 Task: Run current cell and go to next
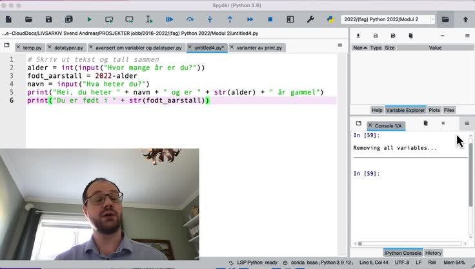(x=129, y=19)
